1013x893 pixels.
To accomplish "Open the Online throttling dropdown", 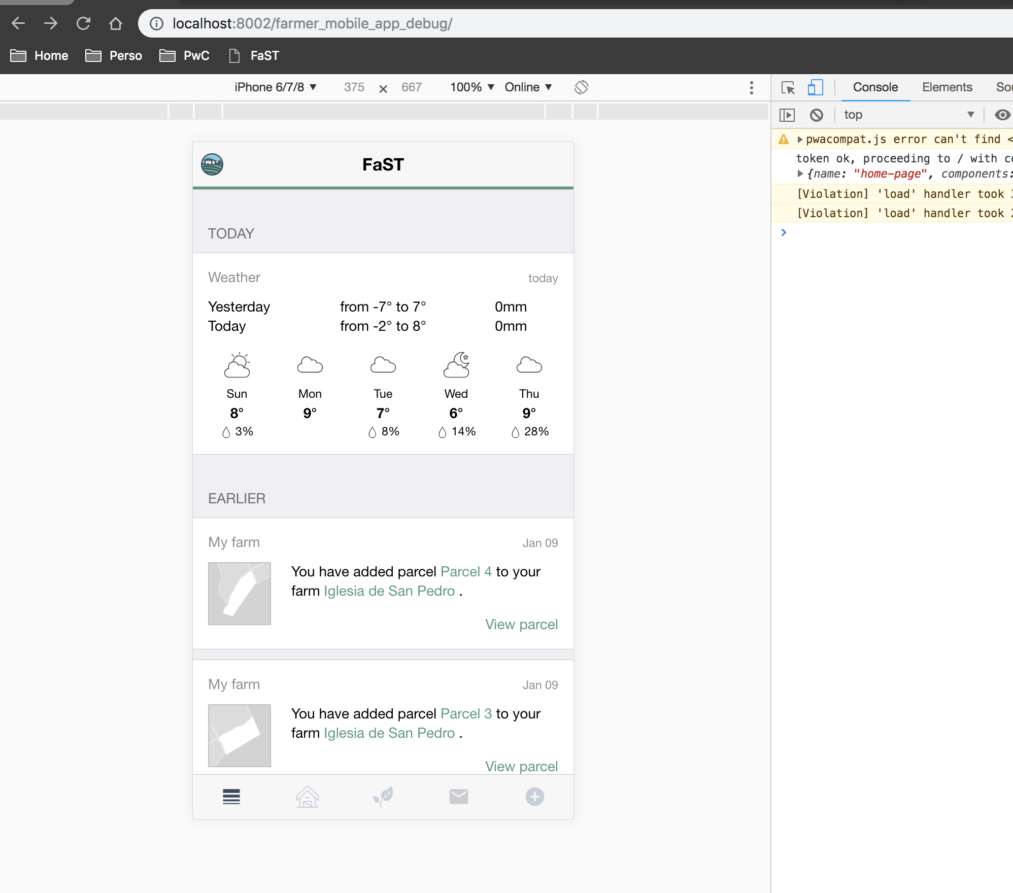I will coord(528,87).
